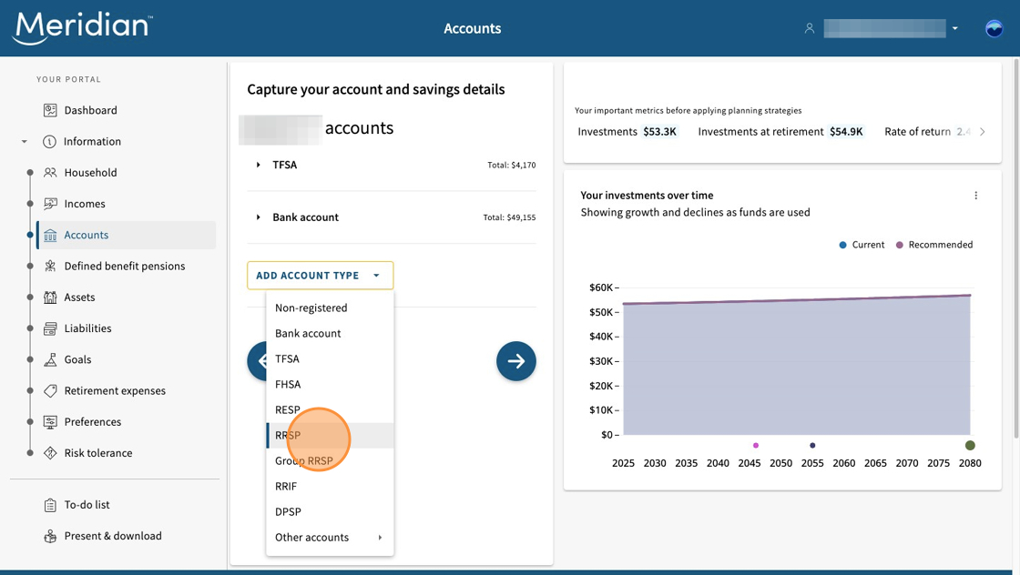Viewport: 1020px width, 575px height.
Task: Go back with the previous arrow button
Action: (257, 360)
